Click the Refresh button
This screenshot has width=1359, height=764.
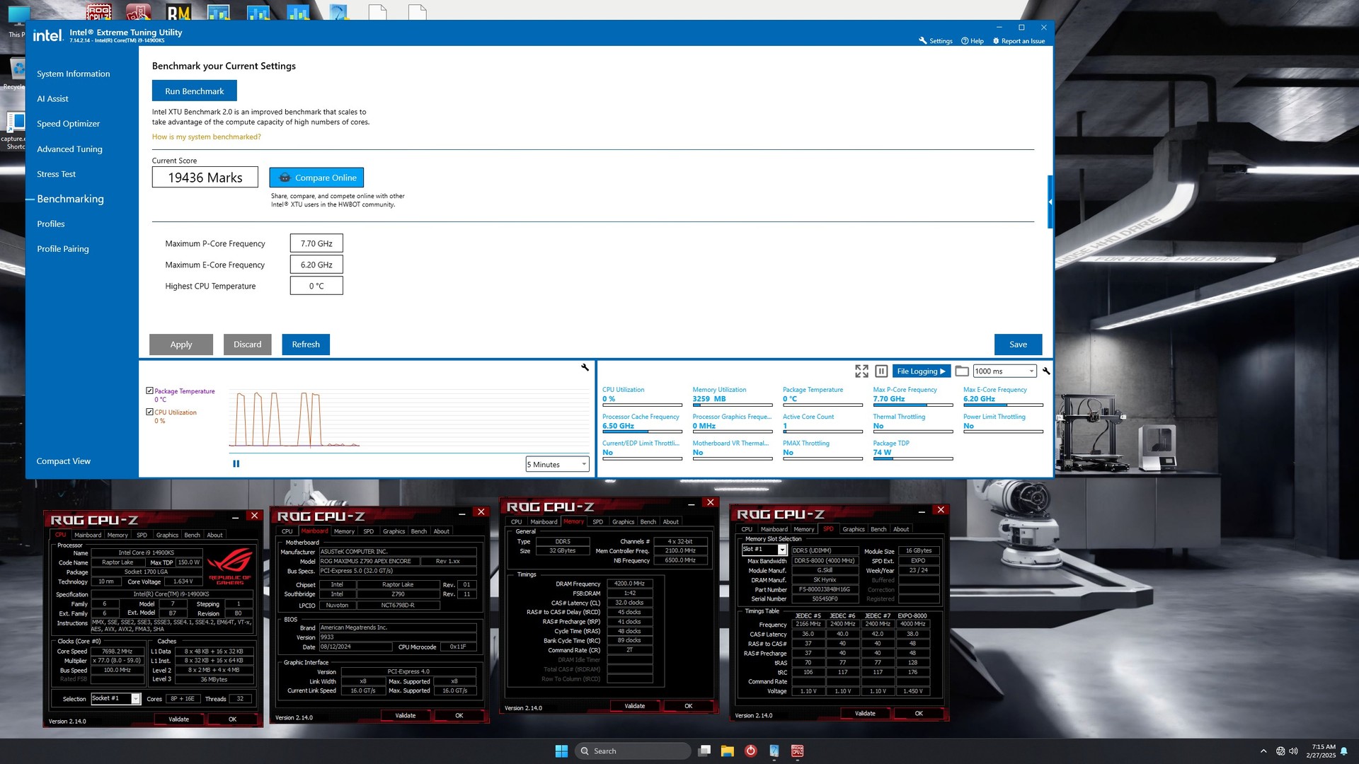coord(306,345)
